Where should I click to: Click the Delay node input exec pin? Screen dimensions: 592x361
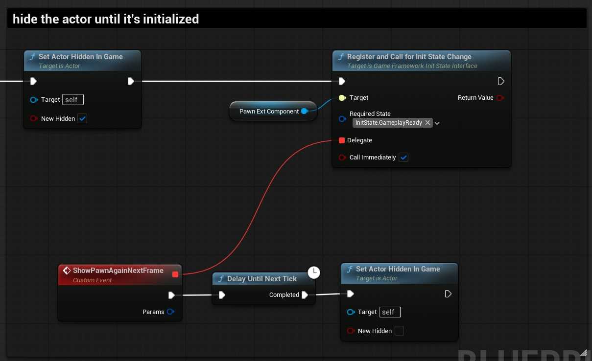point(222,295)
